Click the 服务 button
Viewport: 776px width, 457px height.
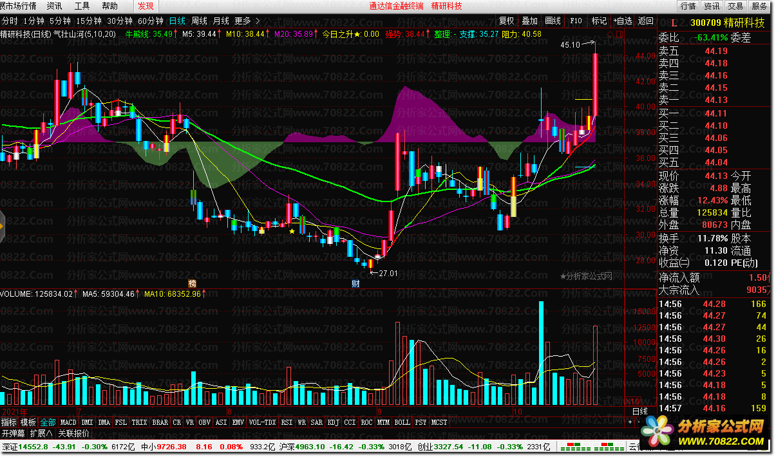tap(759, 6)
